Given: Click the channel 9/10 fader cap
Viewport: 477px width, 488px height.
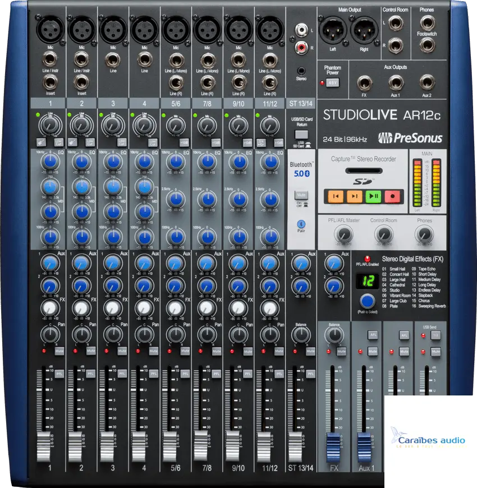Looking at the screenshot, I should tap(232, 446).
